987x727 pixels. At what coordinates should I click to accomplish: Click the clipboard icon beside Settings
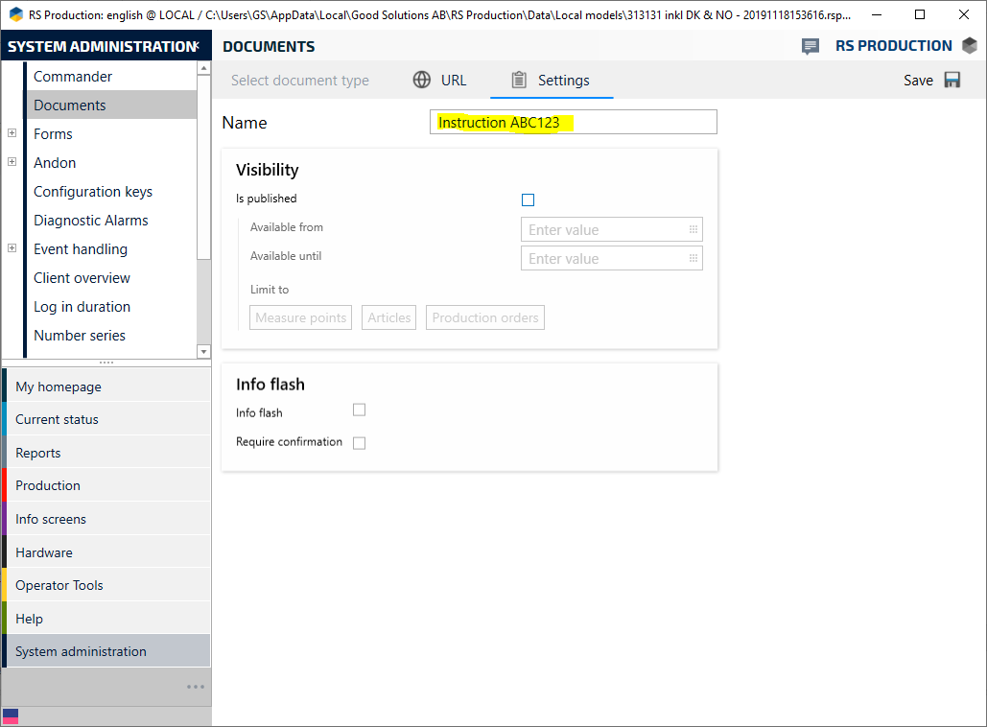click(519, 81)
